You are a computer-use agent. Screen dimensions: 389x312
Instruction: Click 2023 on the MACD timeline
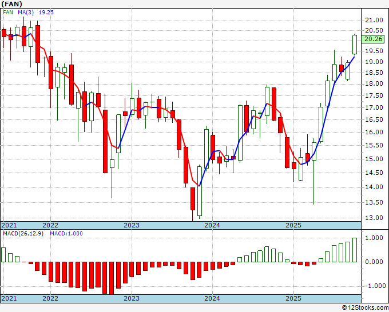click(132, 298)
